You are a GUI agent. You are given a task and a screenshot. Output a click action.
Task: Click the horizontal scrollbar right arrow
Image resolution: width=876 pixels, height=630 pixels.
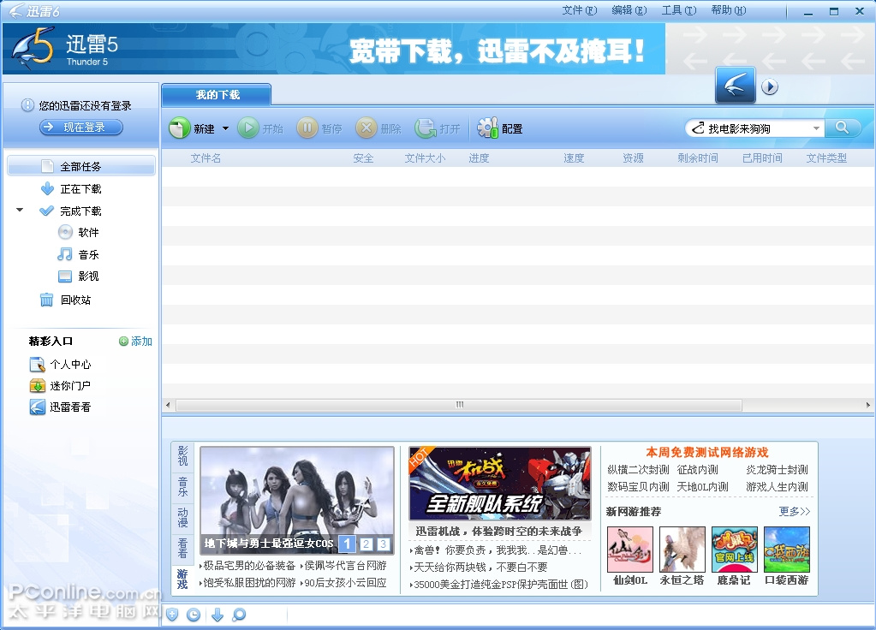click(868, 405)
